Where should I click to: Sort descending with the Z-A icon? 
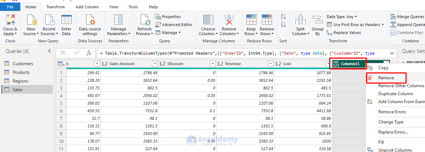283,25
